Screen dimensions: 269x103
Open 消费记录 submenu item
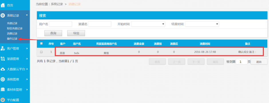pos(12,33)
